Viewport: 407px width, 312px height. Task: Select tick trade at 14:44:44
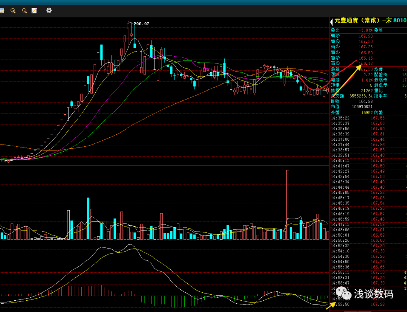coord(368,187)
